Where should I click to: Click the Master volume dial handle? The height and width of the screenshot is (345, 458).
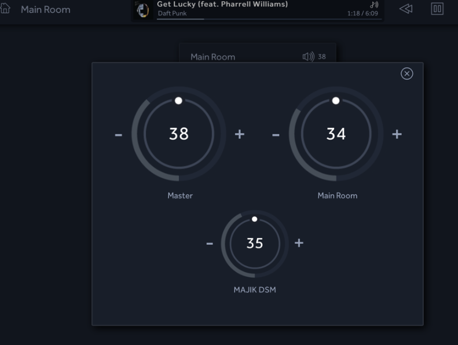pos(178,101)
